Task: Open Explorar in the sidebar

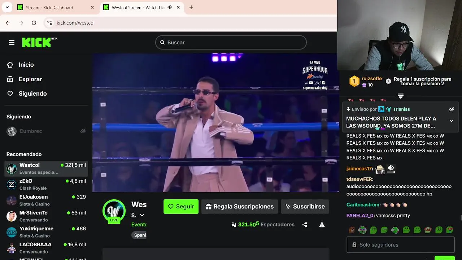Action: (x=30, y=79)
